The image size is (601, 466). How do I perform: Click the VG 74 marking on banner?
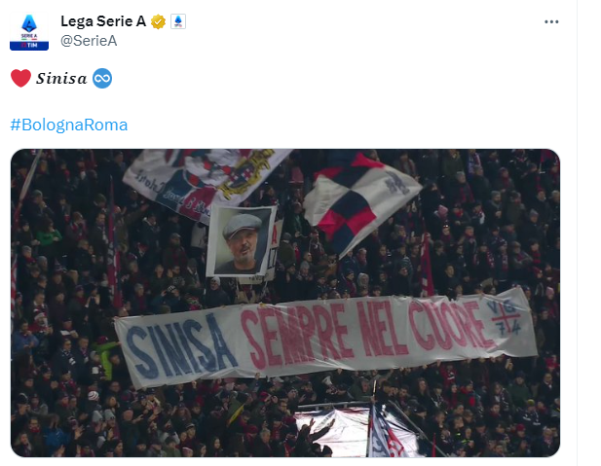click(506, 317)
